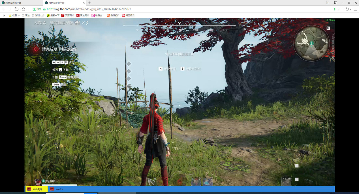Select the grappling hook item slot
The width and height of the screenshot is (359, 194).
[x=151, y=181]
